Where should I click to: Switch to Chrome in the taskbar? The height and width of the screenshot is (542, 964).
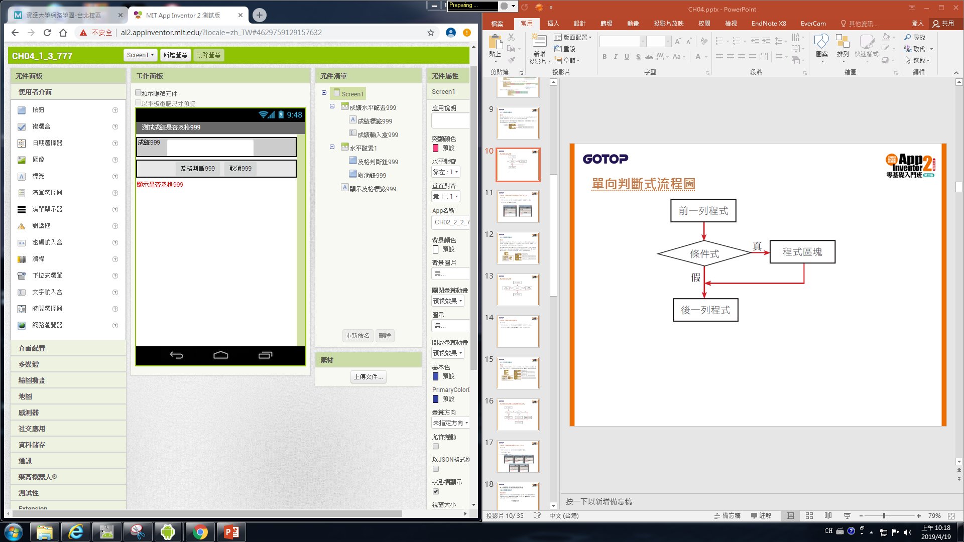(200, 532)
